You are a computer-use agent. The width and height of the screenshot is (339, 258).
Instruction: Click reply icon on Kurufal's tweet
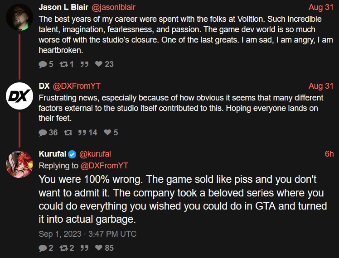point(43,248)
